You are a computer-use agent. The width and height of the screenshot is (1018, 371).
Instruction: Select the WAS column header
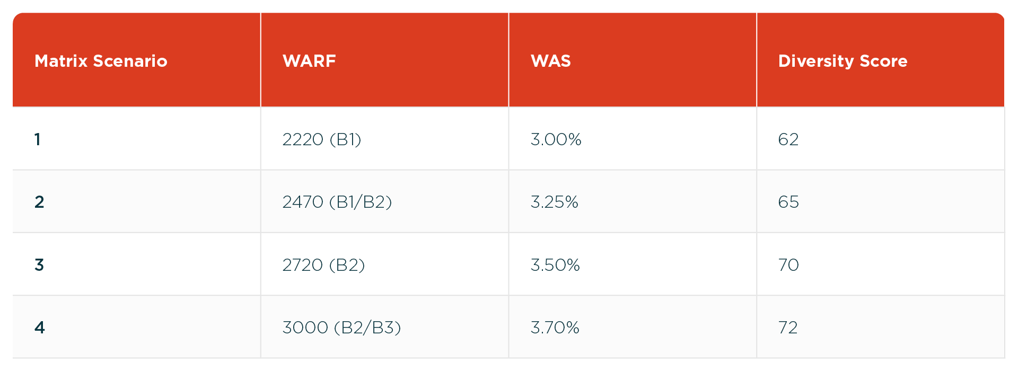tap(550, 61)
